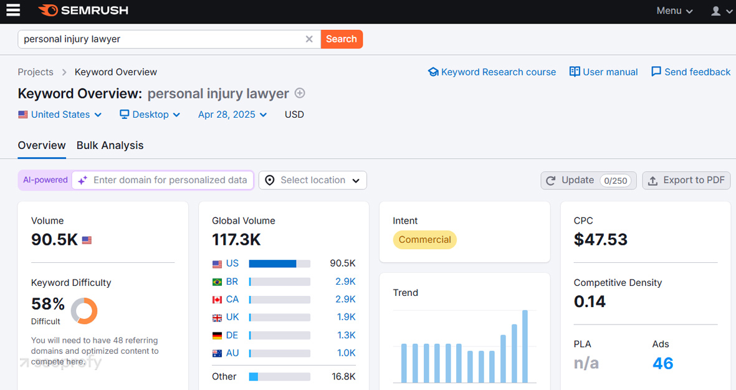Viewport: 736px width, 390px height.
Task: Open the United States country dropdown
Action: tap(60, 115)
